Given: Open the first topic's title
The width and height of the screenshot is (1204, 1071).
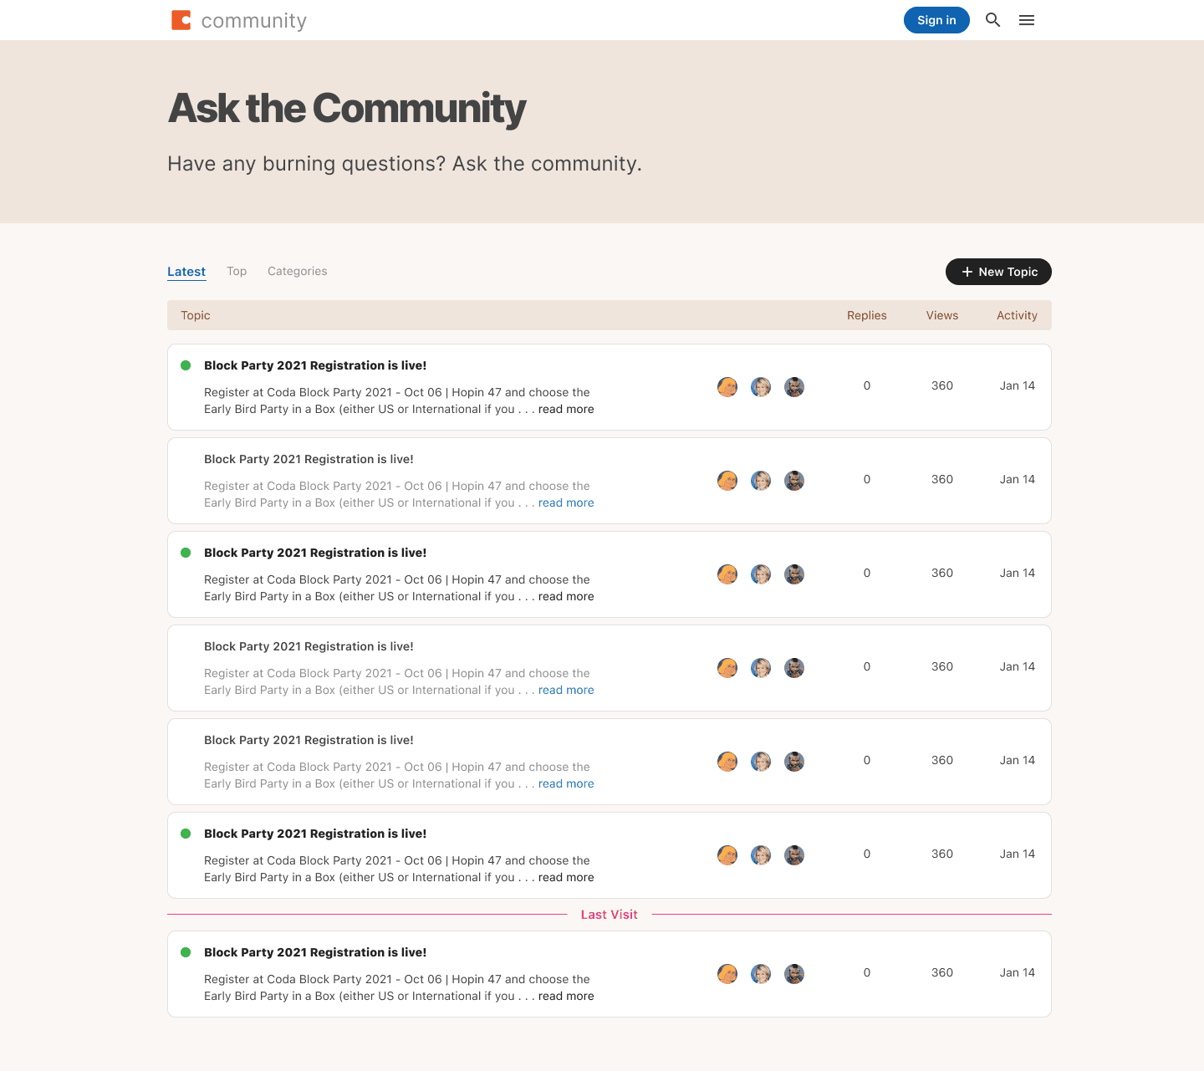Looking at the screenshot, I should [x=315, y=365].
